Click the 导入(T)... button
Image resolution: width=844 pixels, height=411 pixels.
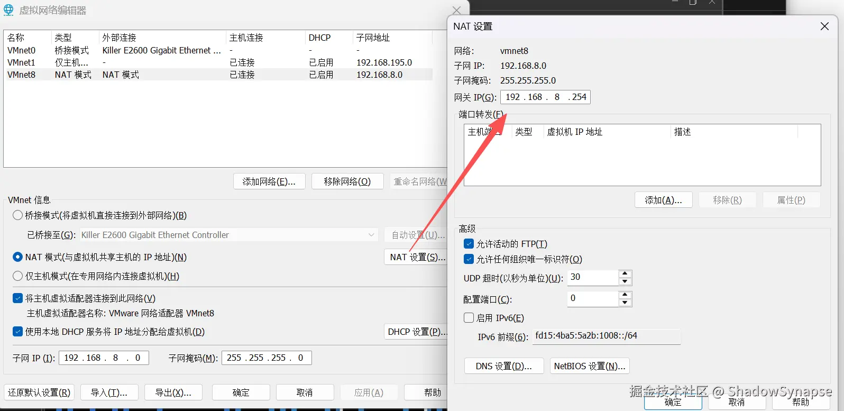pos(109,392)
